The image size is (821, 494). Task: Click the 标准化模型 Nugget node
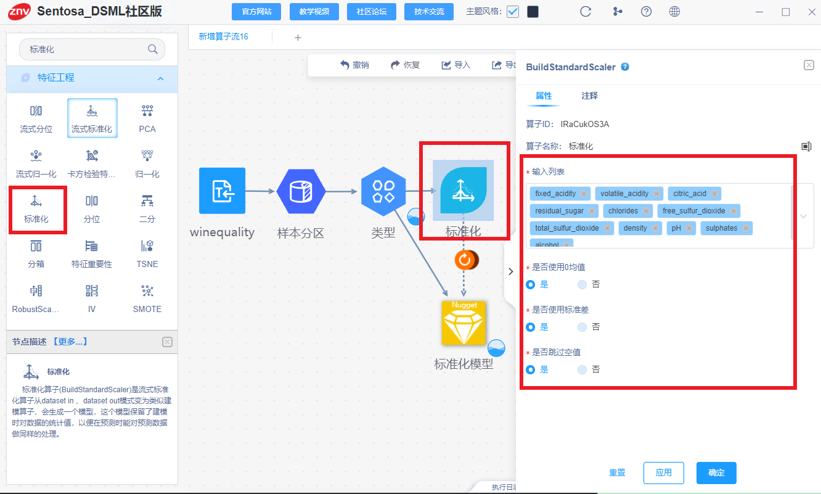tap(464, 323)
